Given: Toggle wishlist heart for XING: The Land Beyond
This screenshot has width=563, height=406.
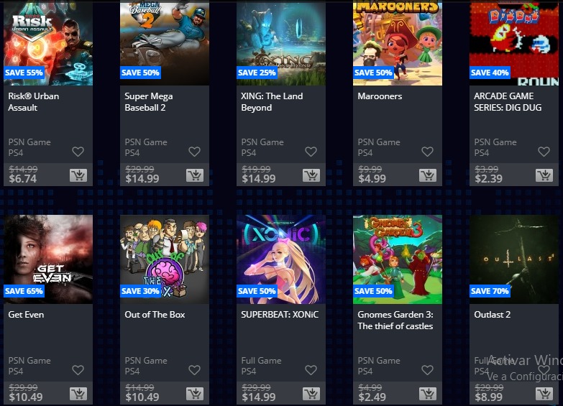Looking at the screenshot, I should (311, 152).
